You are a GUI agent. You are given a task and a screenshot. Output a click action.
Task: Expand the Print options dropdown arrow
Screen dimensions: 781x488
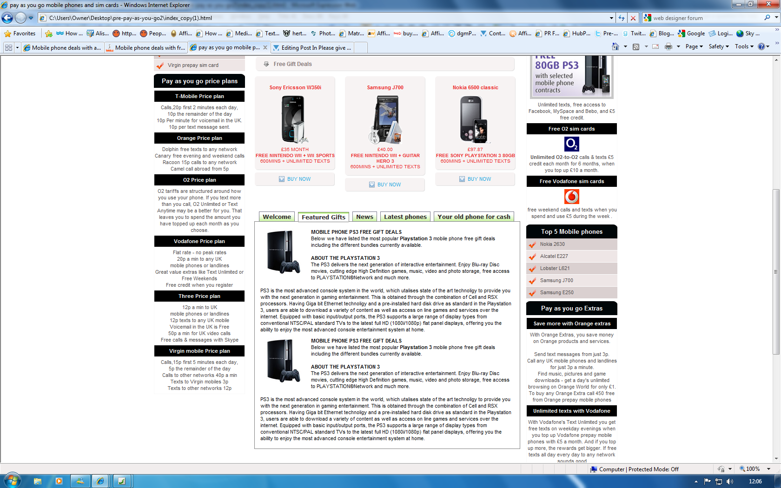[x=678, y=46]
